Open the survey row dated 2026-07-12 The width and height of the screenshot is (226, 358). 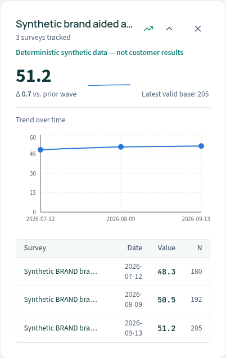coord(113,272)
